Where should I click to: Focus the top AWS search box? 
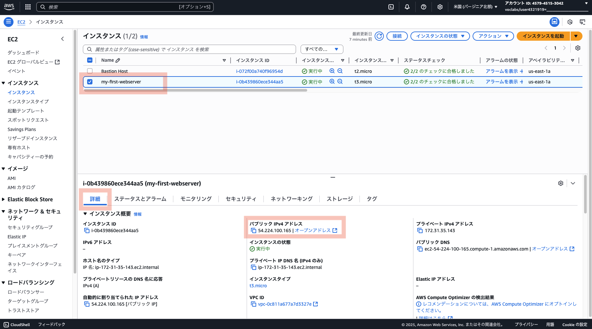coord(125,7)
